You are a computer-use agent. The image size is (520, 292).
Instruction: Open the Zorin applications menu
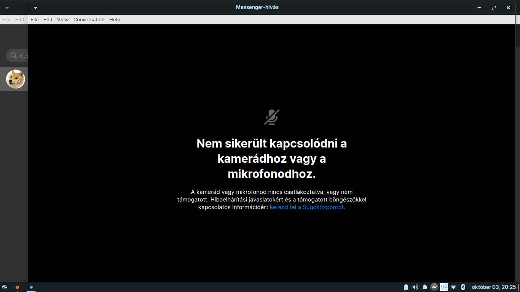5,288
